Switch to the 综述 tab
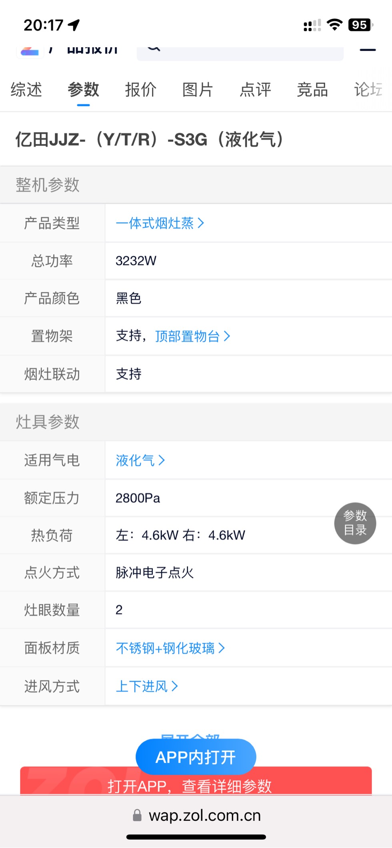Screen dimensions: 392x848 pos(26,90)
